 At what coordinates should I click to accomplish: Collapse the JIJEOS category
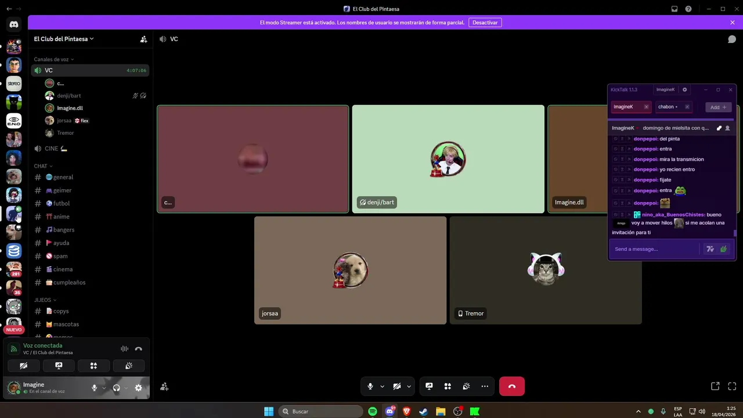tap(45, 300)
